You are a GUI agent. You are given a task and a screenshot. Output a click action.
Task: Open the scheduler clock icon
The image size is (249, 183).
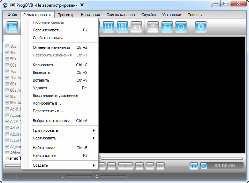point(181,27)
